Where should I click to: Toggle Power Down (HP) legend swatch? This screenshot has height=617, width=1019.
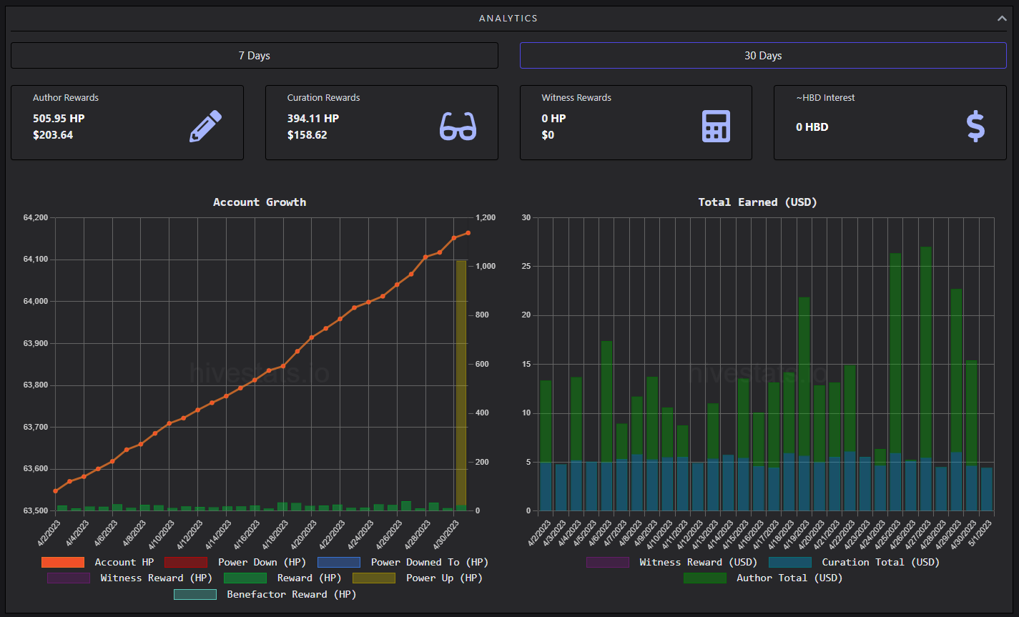click(186, 562)
